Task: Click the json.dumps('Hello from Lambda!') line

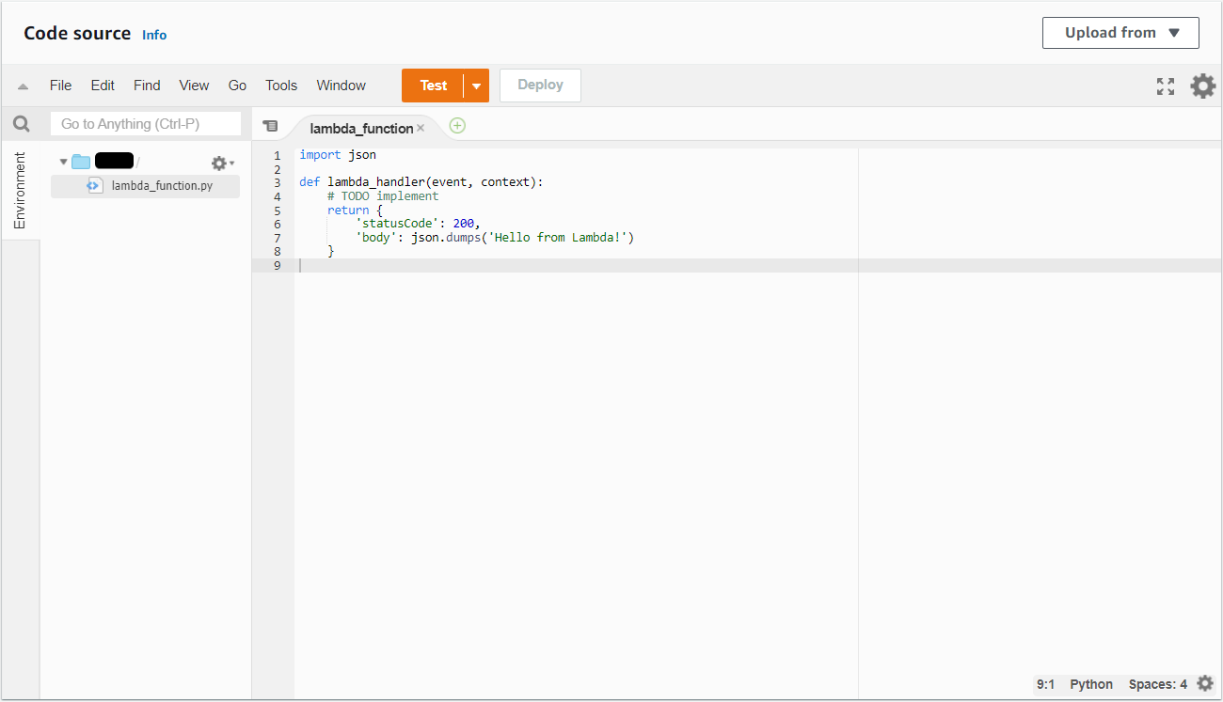Action: (495, 238)
